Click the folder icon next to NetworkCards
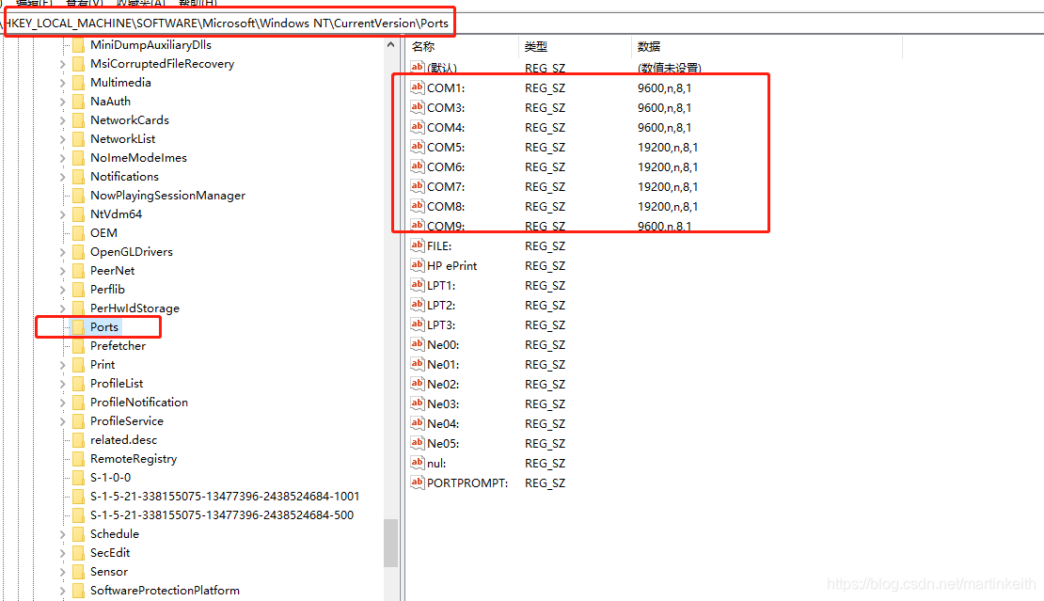This screenshot has width=1044, height=601. click(x=79, y=120)
